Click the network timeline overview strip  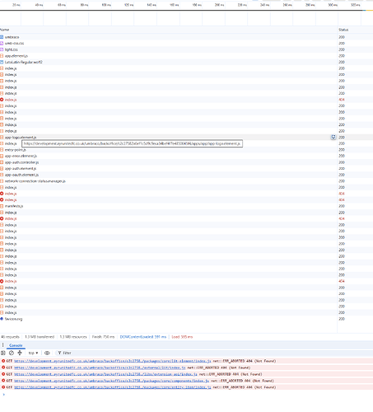tap(186, 18)
